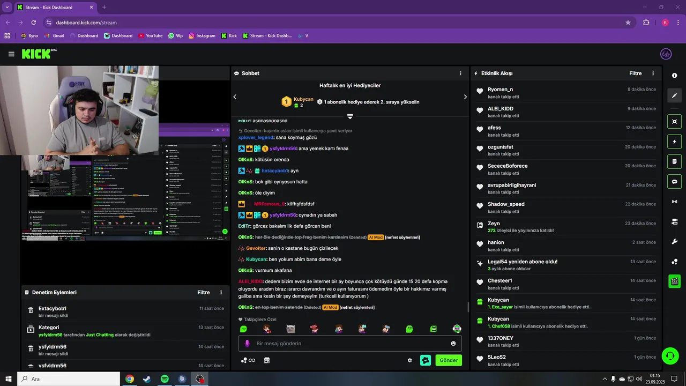This screenshot has width=686, height=386.
Task: Open the emoji picker in message box
Action: [453, 344]
